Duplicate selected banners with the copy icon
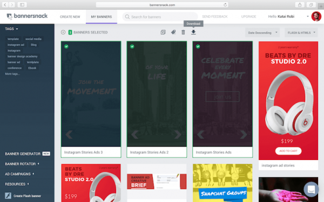 [163, 32]
